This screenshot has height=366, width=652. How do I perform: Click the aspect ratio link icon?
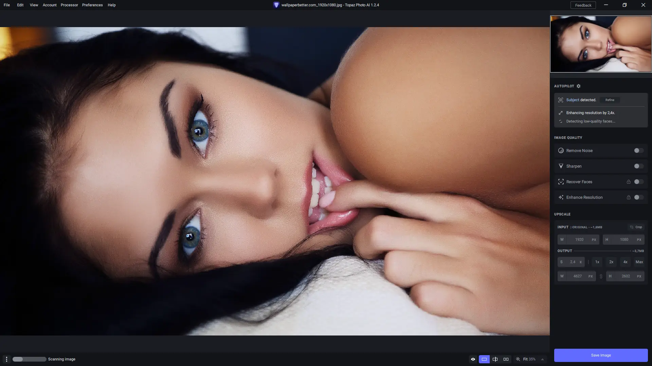point(601,276)
